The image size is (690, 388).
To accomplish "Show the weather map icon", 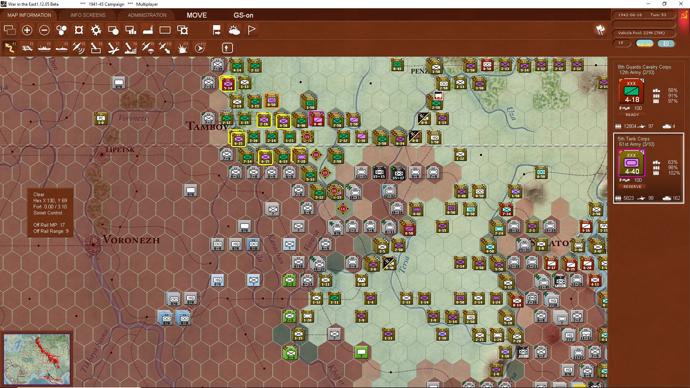I will [234, 30].
